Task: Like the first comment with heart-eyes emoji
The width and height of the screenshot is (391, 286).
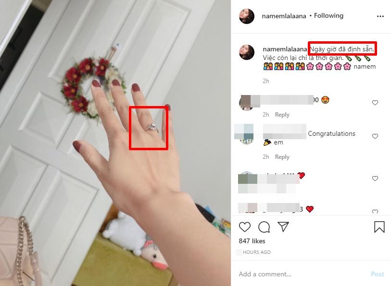Action: [375, 103]
